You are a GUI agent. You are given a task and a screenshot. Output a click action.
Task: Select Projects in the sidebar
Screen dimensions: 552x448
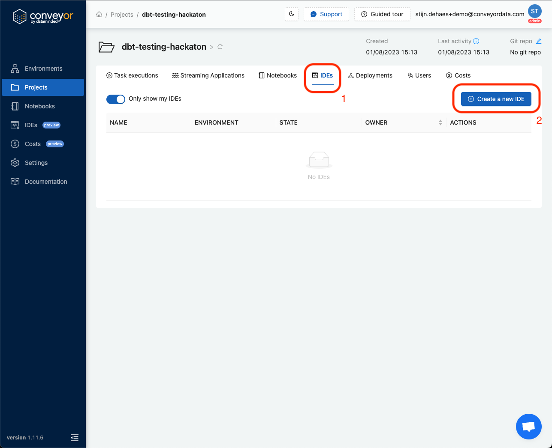click(x=43, y=87)
